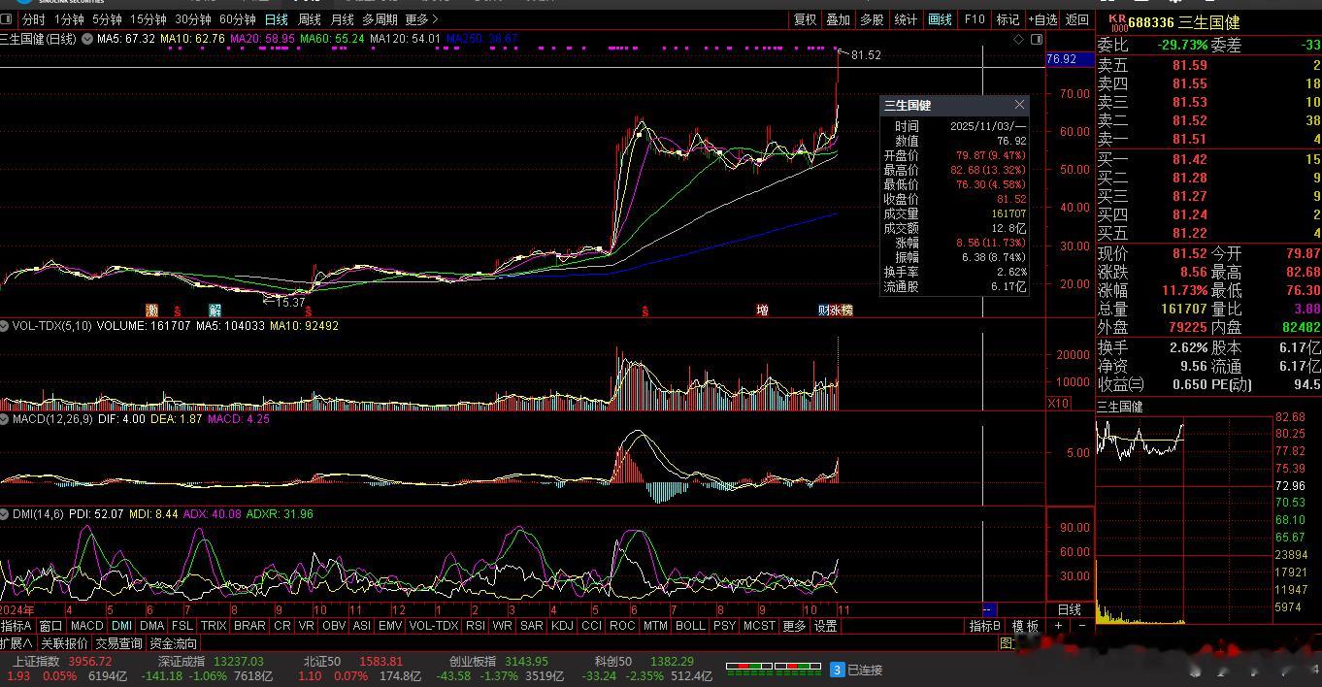Click the diamond icon above the chart
Image resolution: width=1322 pixels, height=687 pixels.
pyautogui.click(x=1018, y=39)
